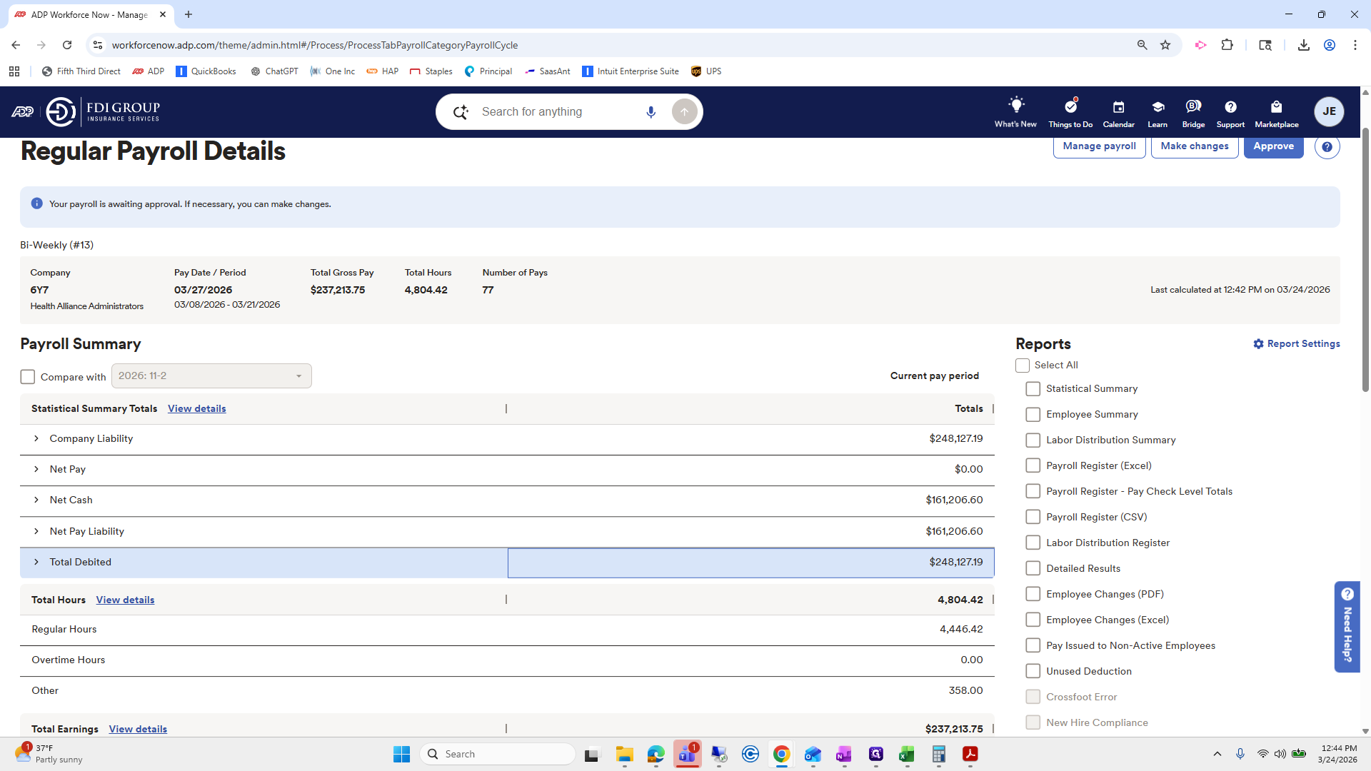Image resolution: width=1371 pixels, height=771 pixels.
Task: Open the 2026: 11-2 comparison dropdown
Action: pyautogui.click(x=211, y=376)
